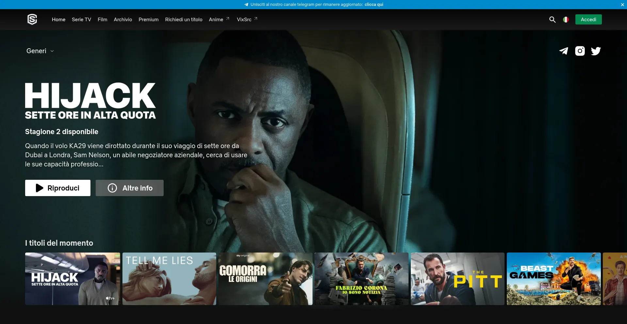This screenshot has height=324, width=627.
Task: Click the Altre info button
Action: point(130,188)
